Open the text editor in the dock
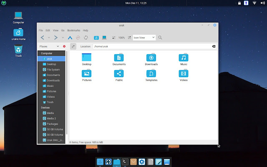267x167 pixels. 159,162
